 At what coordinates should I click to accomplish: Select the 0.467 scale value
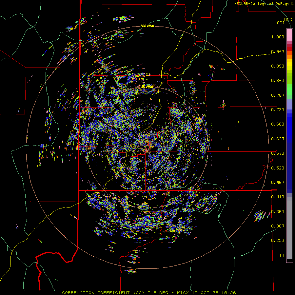click(x=278, y=183)
